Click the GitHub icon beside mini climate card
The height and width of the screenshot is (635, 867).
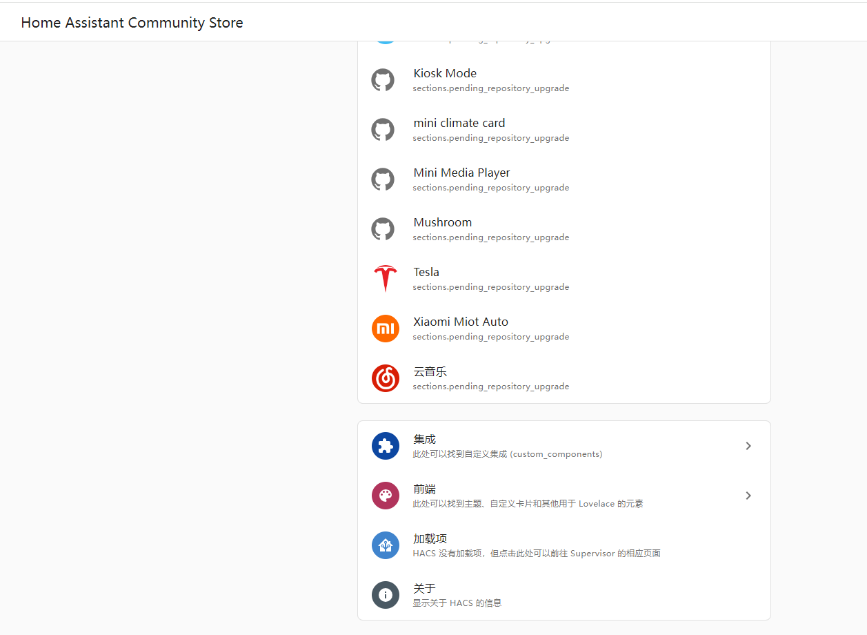pyautogui.click(x=383, y=130)
